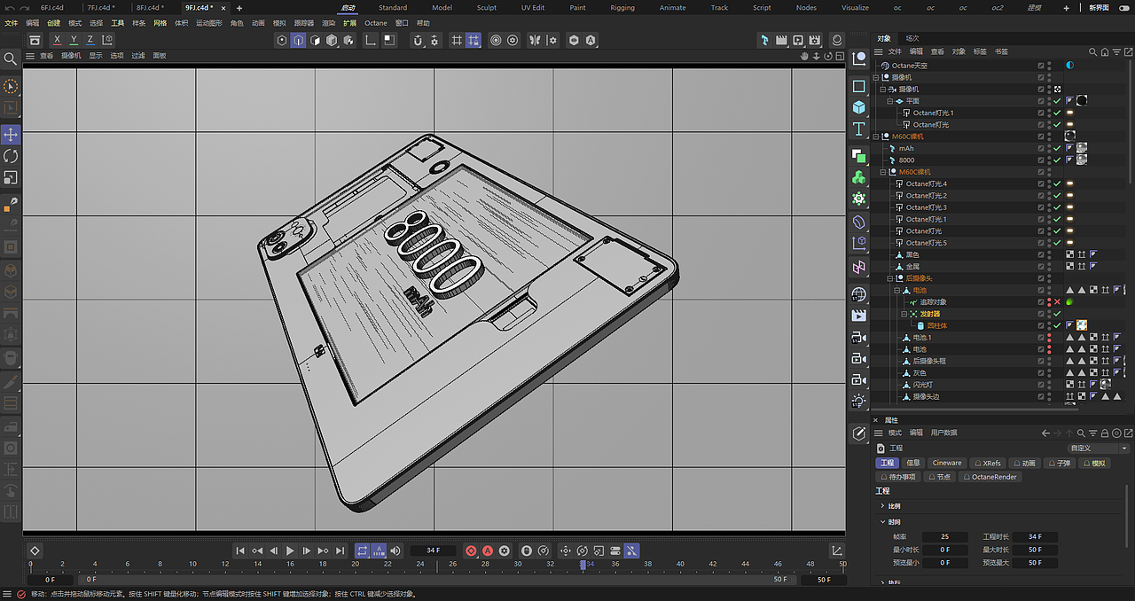
Task: Toggle enable checkmark for Octane灯光.4
Action: [1057, 183]
